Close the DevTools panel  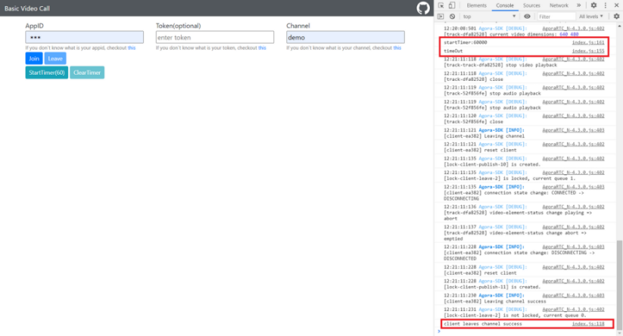pos(616,5)
